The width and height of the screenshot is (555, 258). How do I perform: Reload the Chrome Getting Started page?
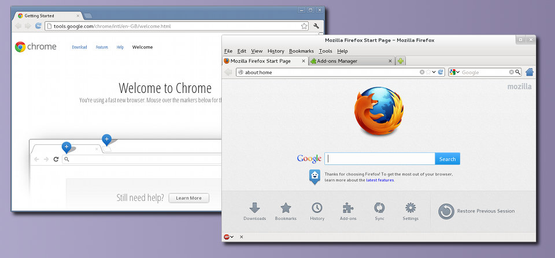pyautogui.click(x=38, y=26)
